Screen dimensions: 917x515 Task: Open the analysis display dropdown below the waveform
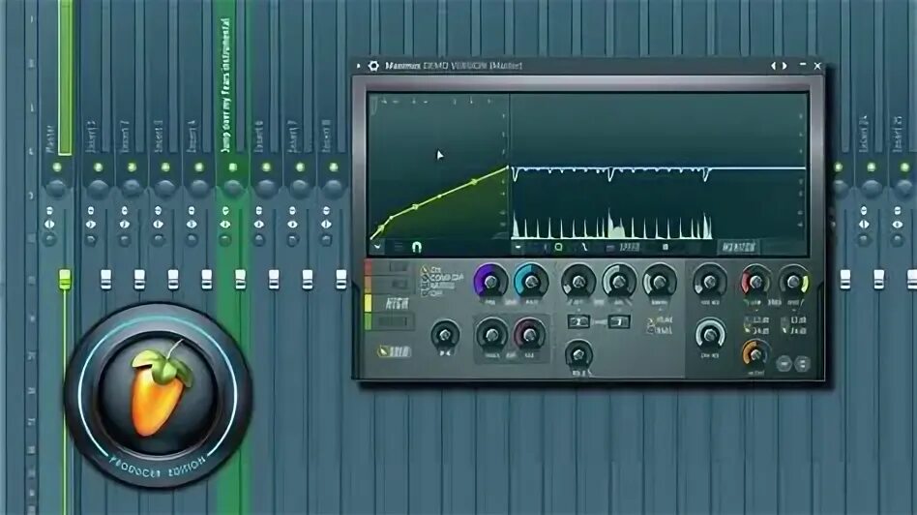[x=518, y=247]
